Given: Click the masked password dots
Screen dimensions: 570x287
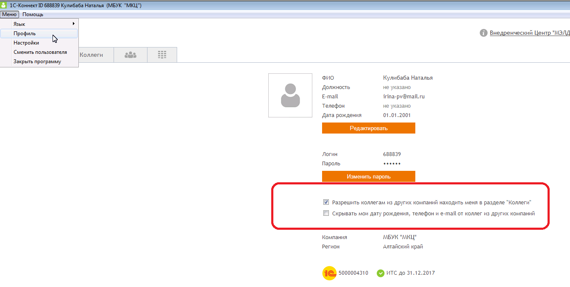Looking at the screenshot, I should click(392, 164).
